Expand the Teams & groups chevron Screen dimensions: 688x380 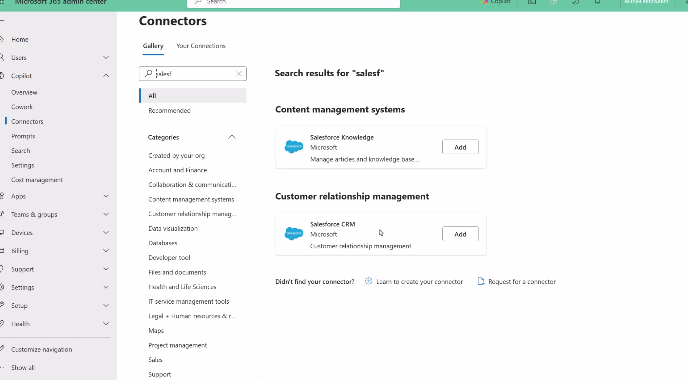click(x=106, y=214)
